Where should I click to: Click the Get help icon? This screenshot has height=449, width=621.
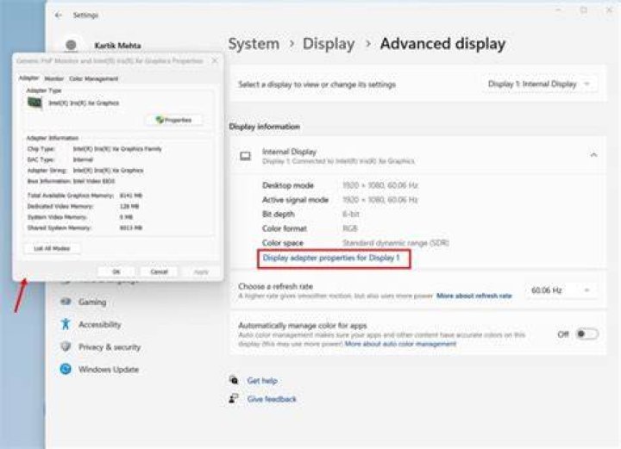(234, 380)
